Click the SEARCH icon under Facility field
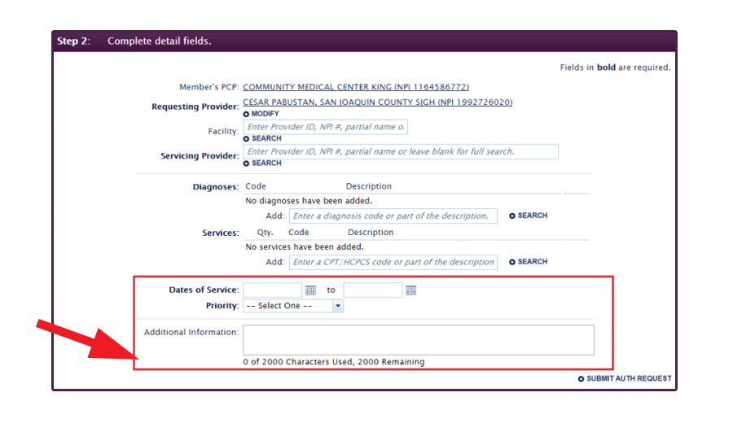Image resolution: width=733 pixels, height=423 pixels. coord(247,139)
